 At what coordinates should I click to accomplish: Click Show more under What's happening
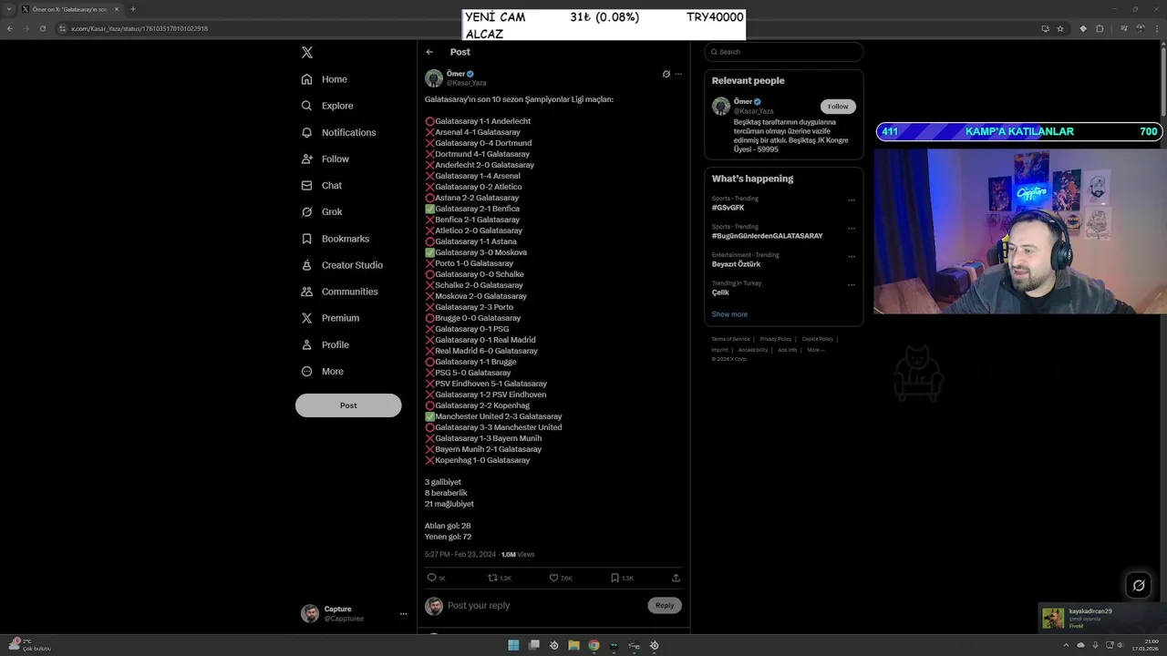[x=729, y=314]
